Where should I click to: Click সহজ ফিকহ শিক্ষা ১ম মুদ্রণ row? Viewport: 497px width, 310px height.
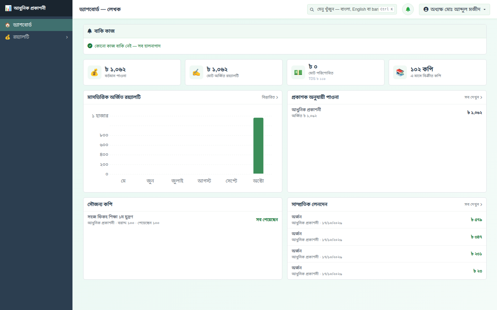point(183,220)
